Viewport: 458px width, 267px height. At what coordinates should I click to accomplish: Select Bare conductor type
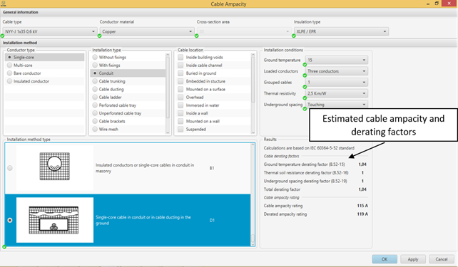tap(10, 73)
